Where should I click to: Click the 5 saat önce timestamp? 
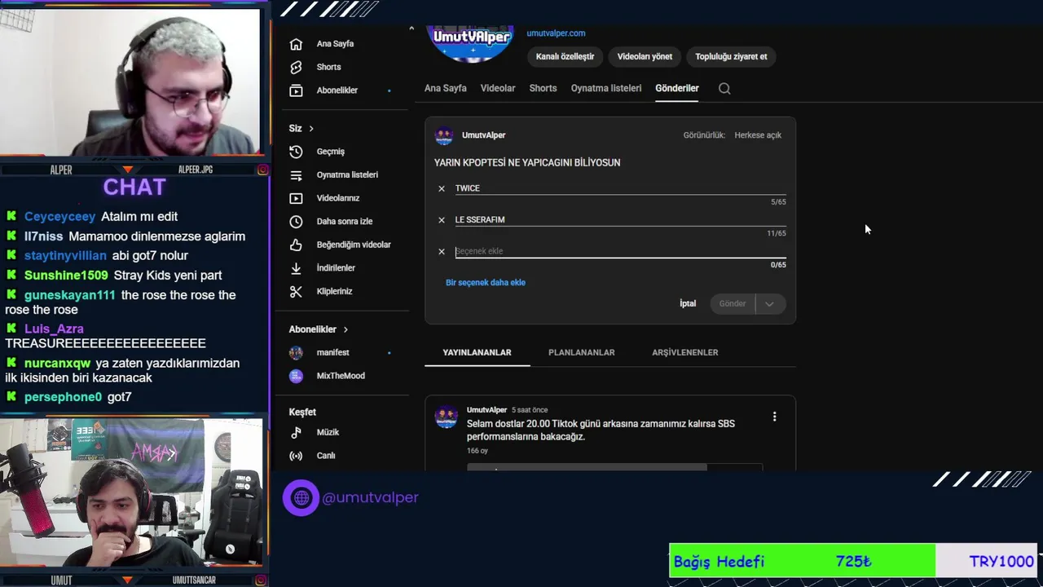(x=530, y=410)
